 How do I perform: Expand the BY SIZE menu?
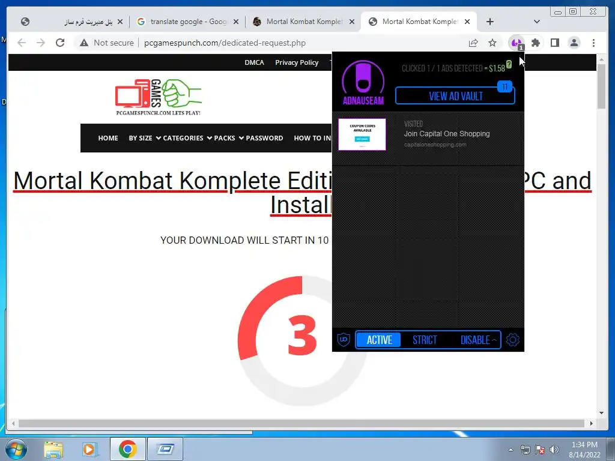click(x=145, y=138)
